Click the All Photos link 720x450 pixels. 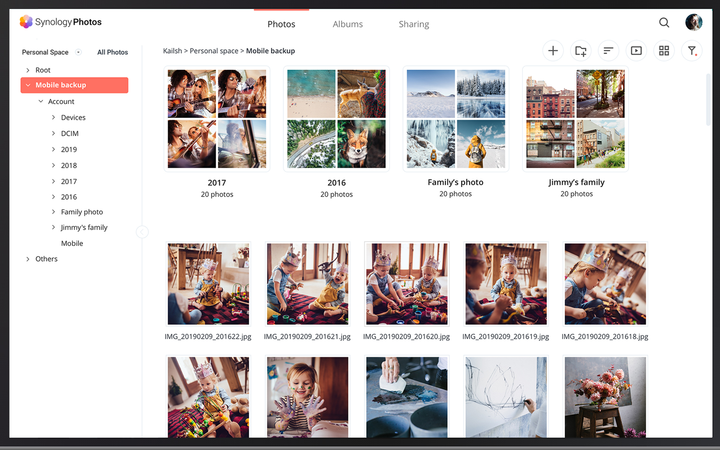point(112,52)
